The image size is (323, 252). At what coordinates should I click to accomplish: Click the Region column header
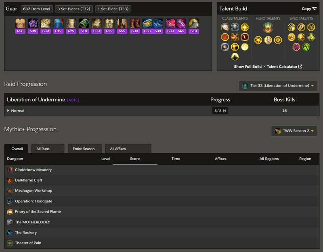coord(305,159)
